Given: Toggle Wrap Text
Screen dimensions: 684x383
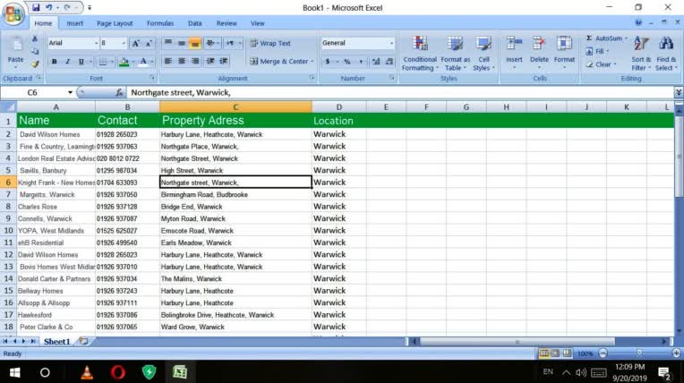Looking at the screenshot, I should pos(270,43).
